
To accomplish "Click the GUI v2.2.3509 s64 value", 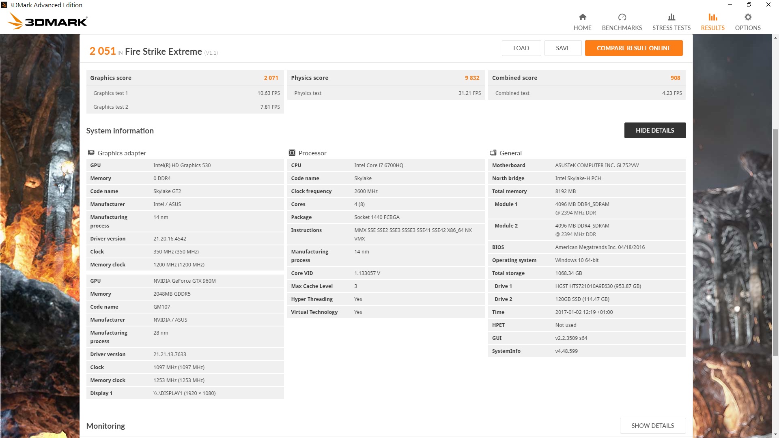I will pos(571,338).
